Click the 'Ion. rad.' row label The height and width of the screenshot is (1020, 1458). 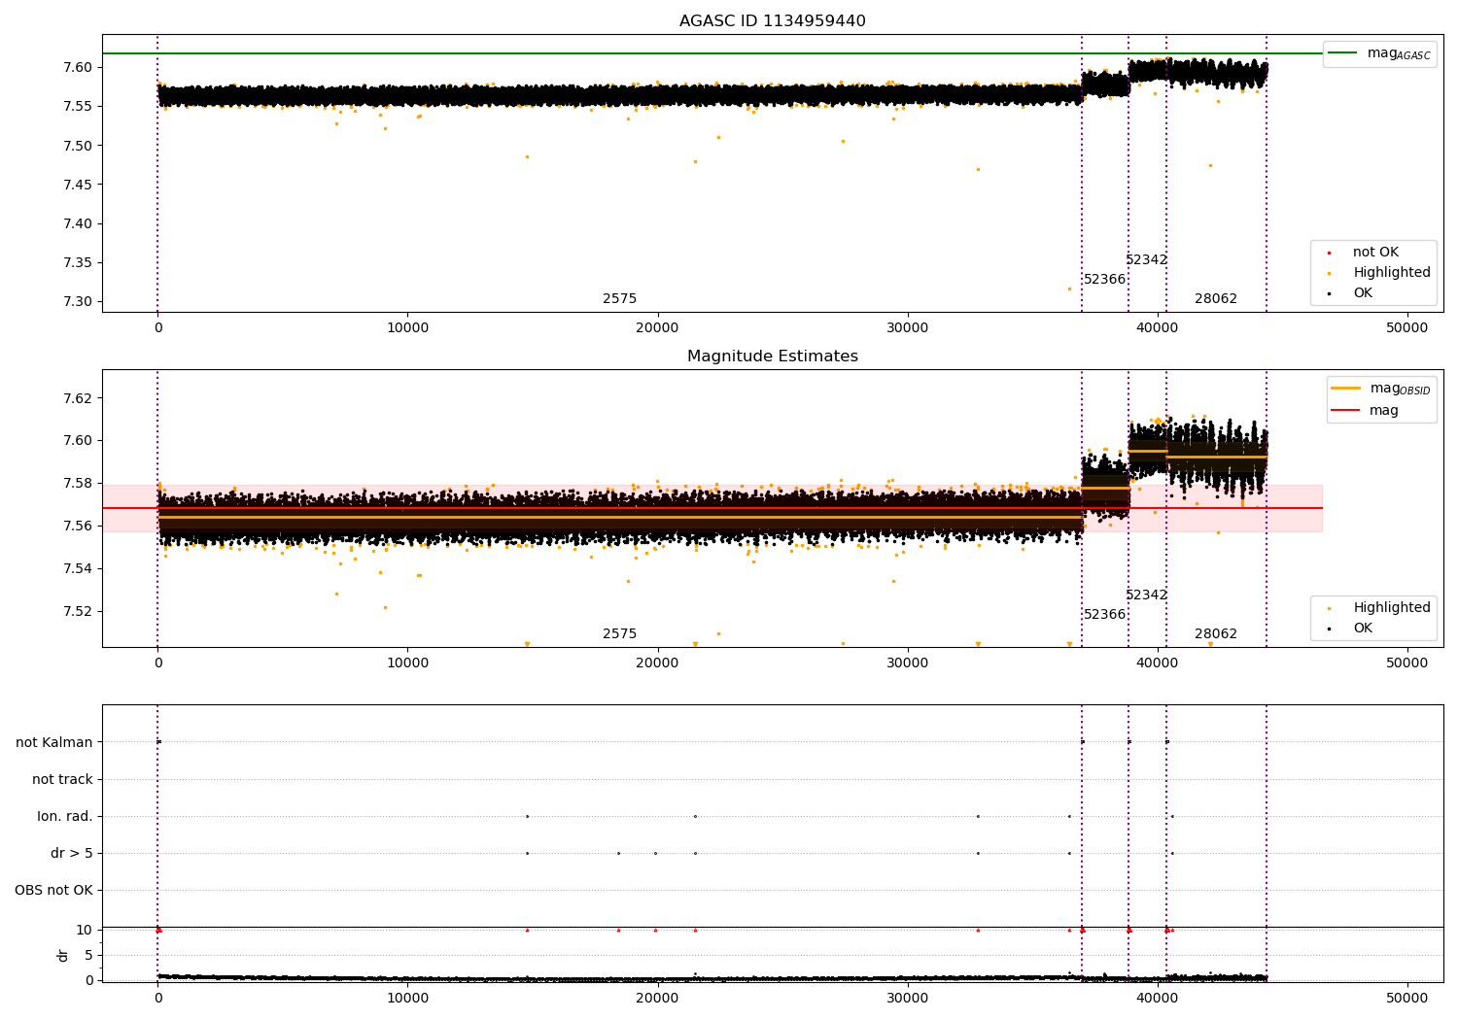65,817
